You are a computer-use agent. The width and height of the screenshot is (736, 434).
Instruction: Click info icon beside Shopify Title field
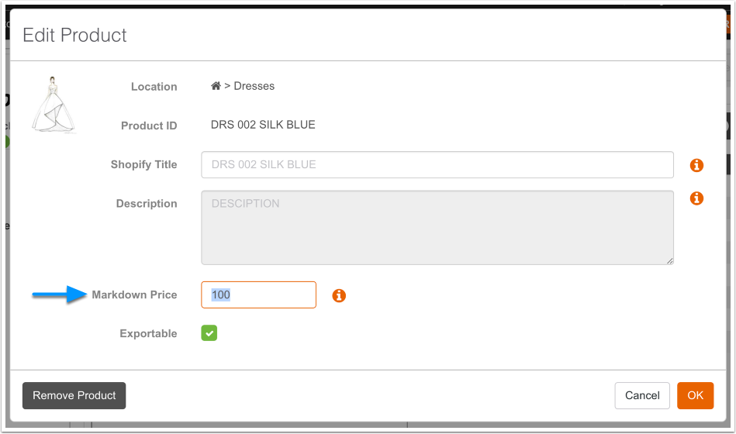coord(696,165)
